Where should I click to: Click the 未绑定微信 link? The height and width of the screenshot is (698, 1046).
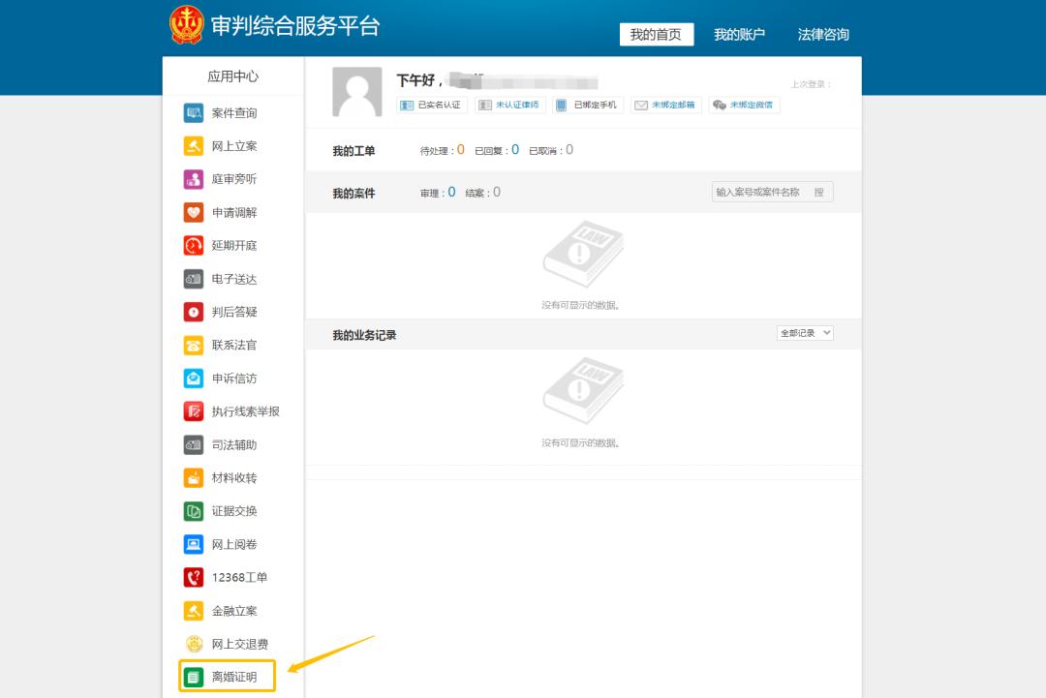coord(744,105)
